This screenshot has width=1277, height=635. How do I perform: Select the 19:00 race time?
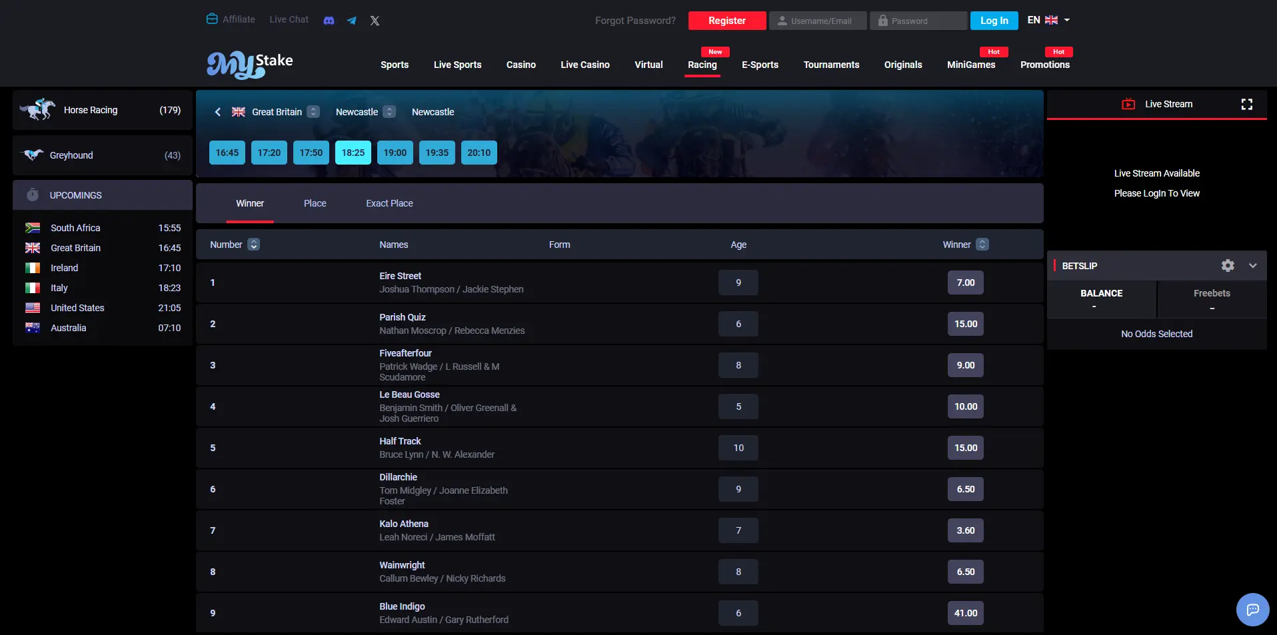pos(395,153)
